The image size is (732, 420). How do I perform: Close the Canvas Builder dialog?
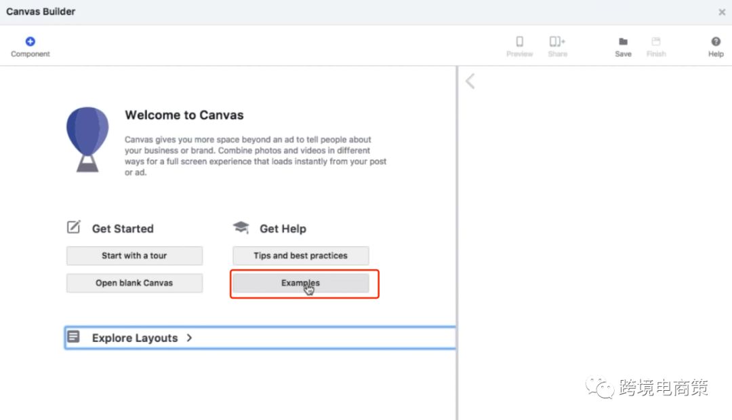(722, 12)
